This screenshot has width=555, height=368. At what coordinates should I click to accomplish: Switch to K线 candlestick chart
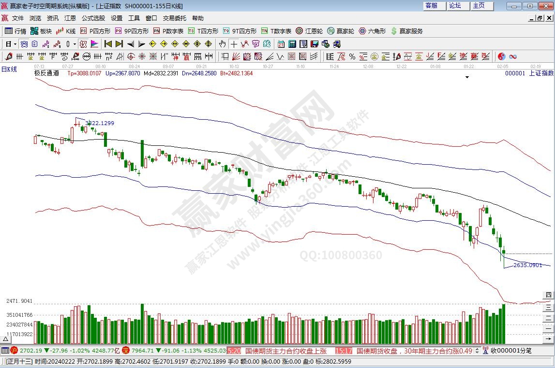pos(66,31)
